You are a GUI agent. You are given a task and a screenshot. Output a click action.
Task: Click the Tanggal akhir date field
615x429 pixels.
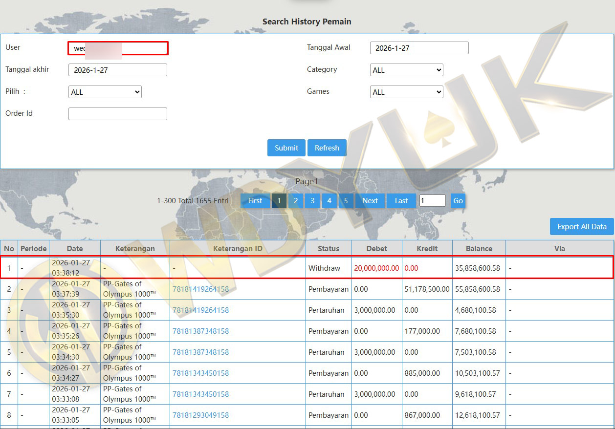pos(117,70)
